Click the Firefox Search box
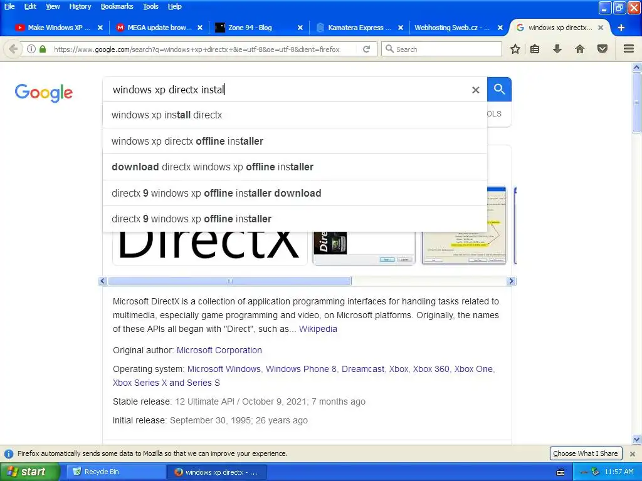This screenshot has height=481, width=642. 442,49
